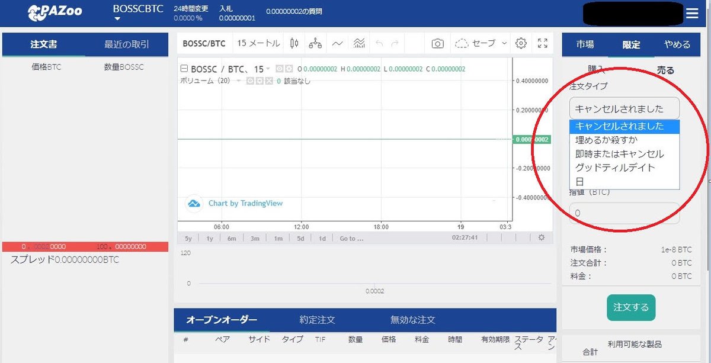Choose グッドティルデイト option

pos(624,168)
